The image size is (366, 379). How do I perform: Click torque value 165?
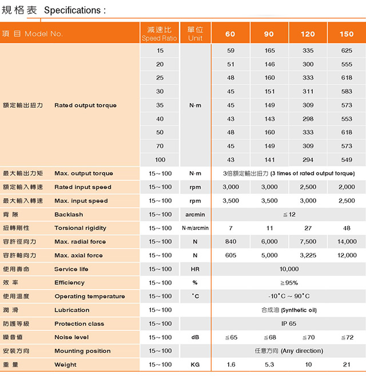269,51
